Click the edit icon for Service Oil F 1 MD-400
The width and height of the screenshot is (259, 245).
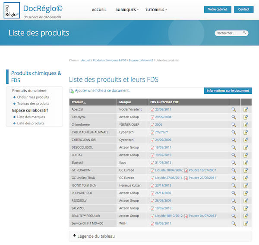246,223
